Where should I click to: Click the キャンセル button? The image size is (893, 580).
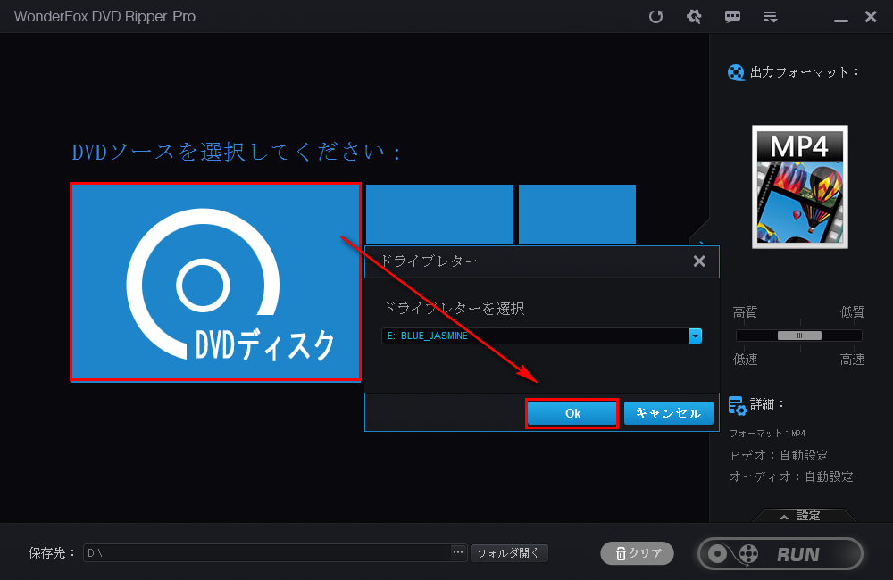669,413
